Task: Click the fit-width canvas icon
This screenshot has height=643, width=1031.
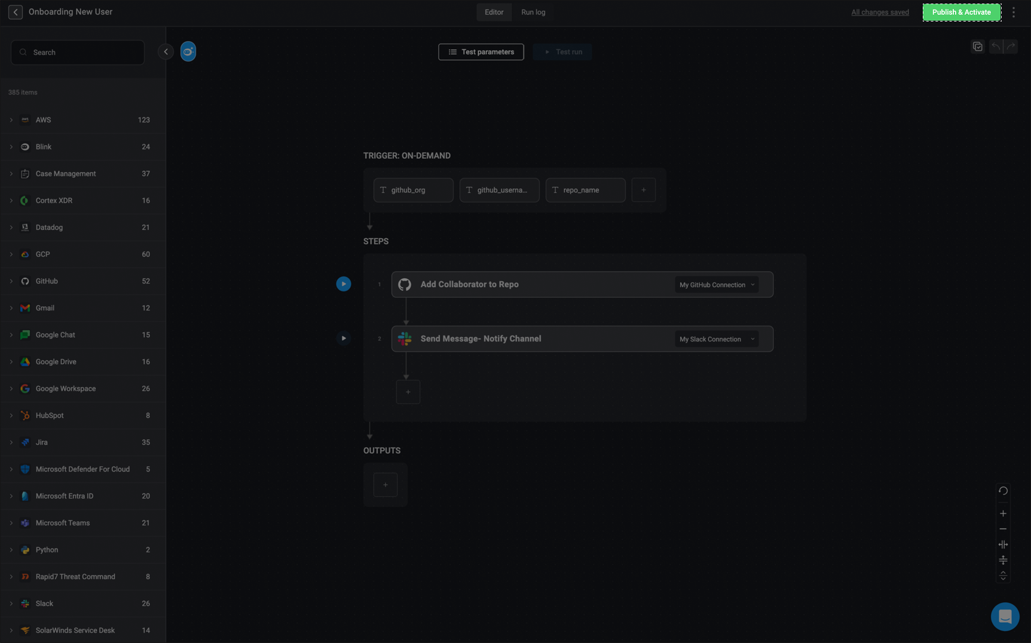Action: point(1003,544)
